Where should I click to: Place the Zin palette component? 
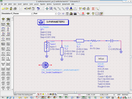click(8, 88)
